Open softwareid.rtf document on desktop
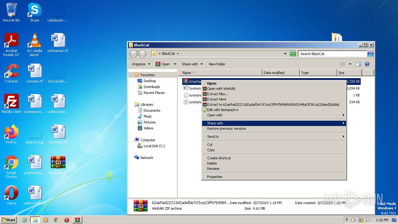The image size is (398, 224). point(58,43)
